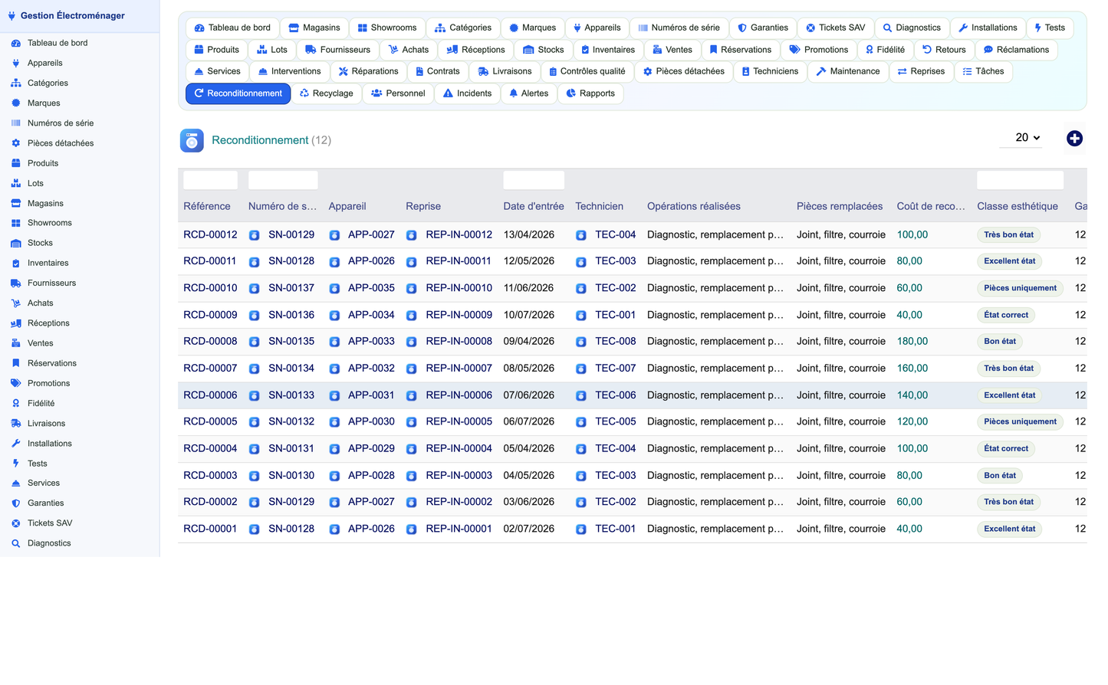This screenshot has width=1108, height=685.
Task: Click the Classe esthétique filter input
Action: click(x=1020, y=180)
